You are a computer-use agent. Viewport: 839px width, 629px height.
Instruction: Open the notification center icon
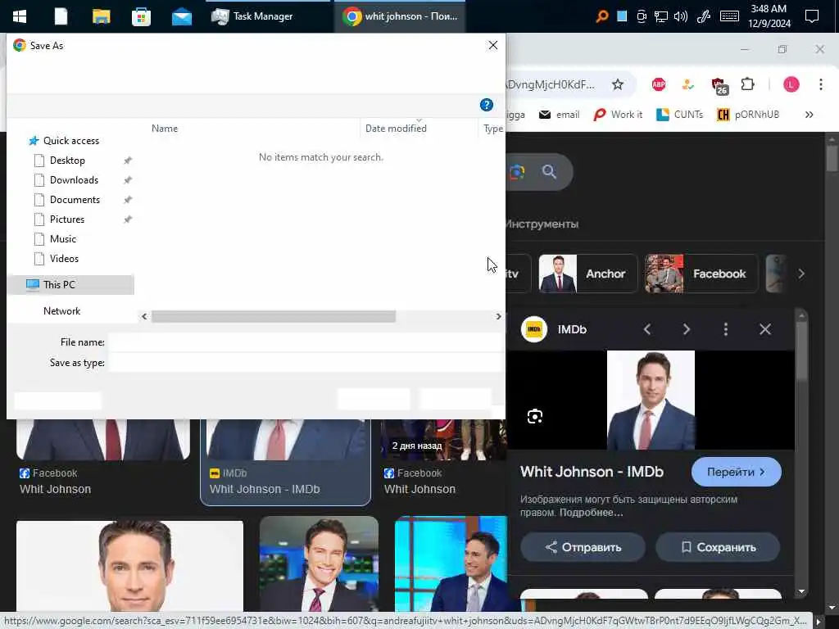(x=812, y=16)
